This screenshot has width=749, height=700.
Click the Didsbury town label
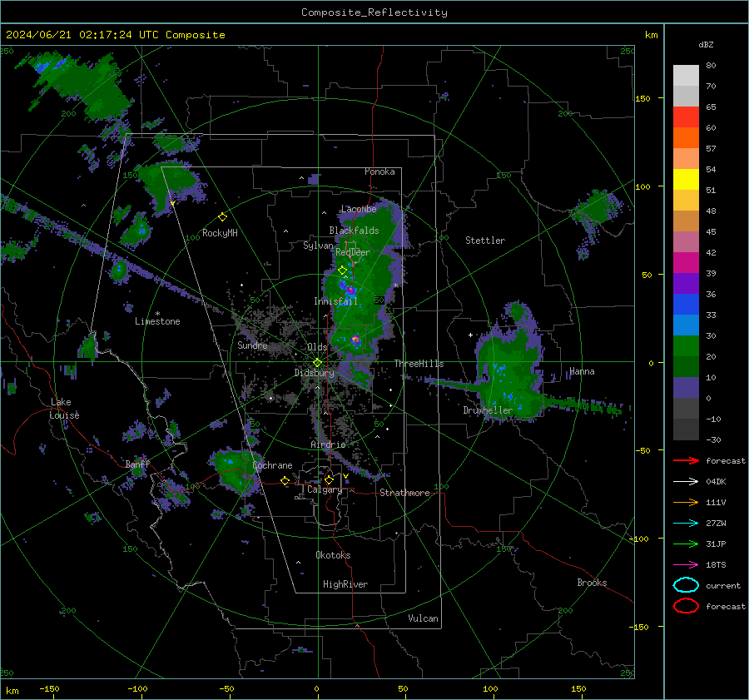click(x=315, y=373)
